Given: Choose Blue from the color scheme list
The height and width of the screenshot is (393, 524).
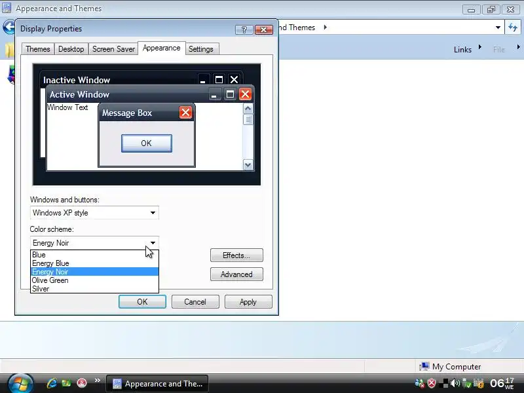Looking at the screenshot, I should click(94, 255).
